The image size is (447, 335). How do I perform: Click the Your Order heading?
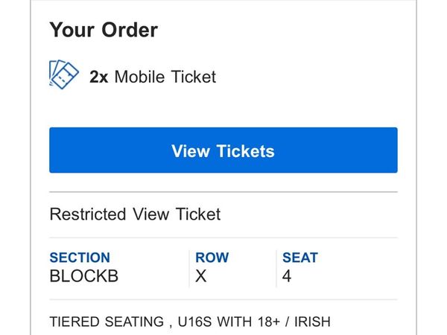[104, 30]
